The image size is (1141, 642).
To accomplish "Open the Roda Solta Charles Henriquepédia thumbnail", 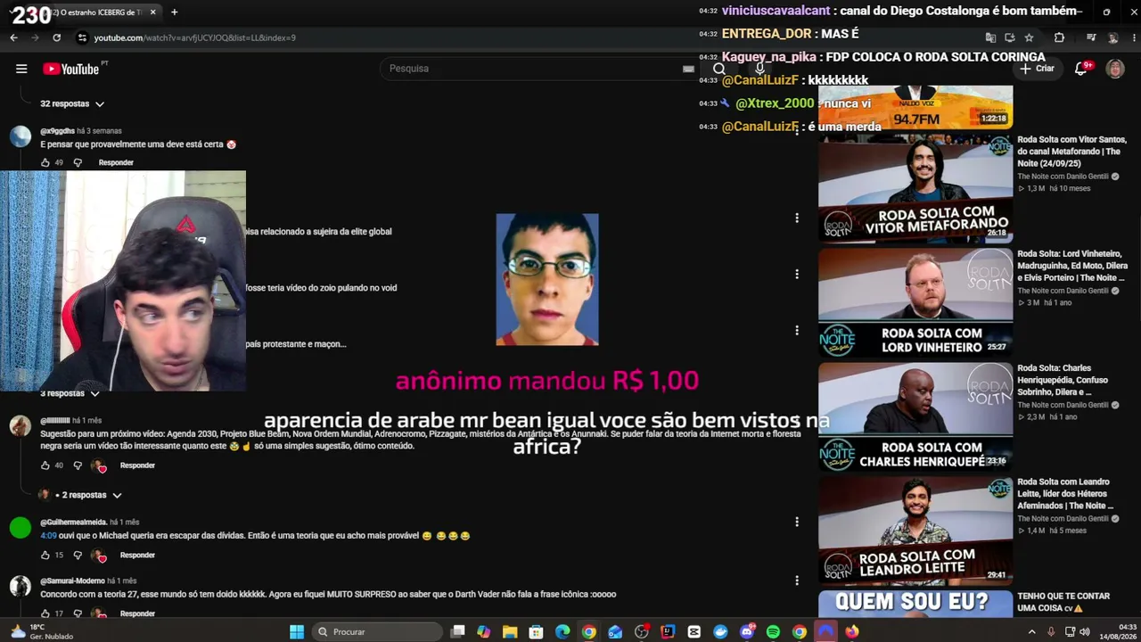I will (x=915, y=416).
